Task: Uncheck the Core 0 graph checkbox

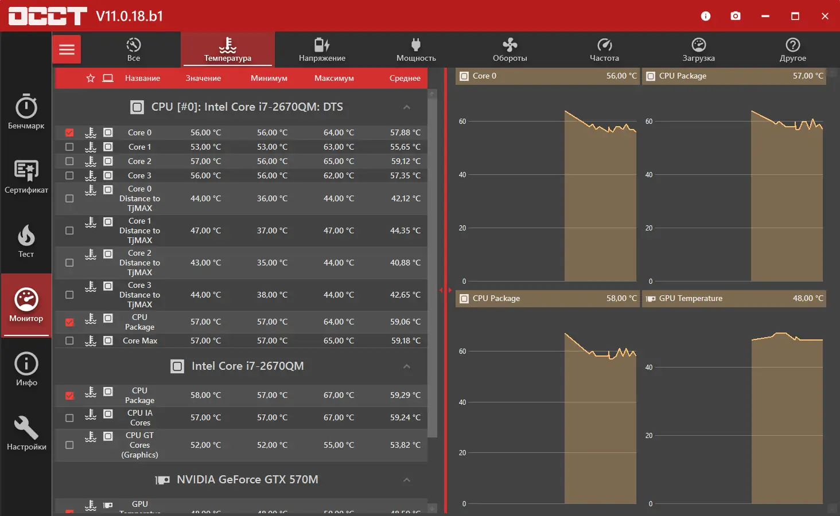Action: pyautogui.click(x=69, y=132)
